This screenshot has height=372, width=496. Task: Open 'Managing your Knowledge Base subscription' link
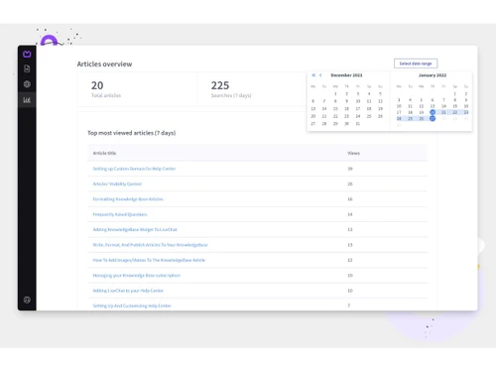click(x=137, y=276)
